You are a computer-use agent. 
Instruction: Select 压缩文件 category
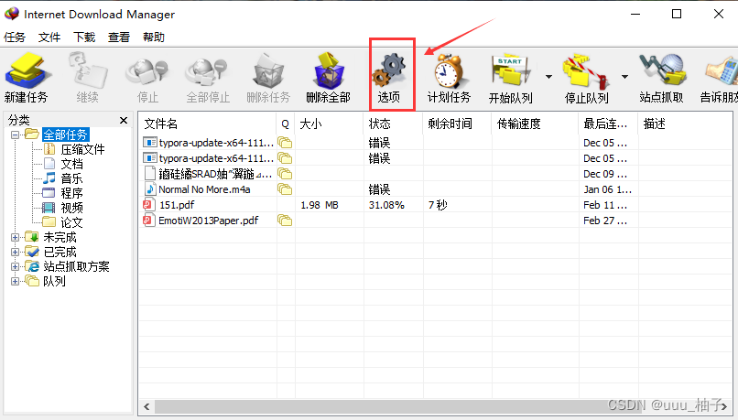click(x=82, y=149)
